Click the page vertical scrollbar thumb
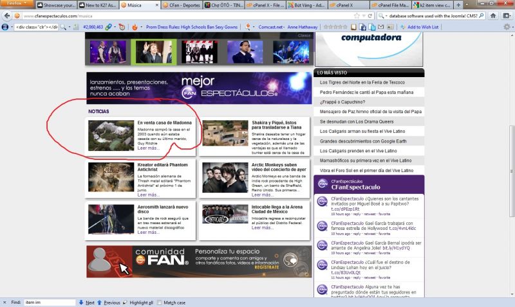The height and width of the screenshot is (307, 515). click(511, 171)
